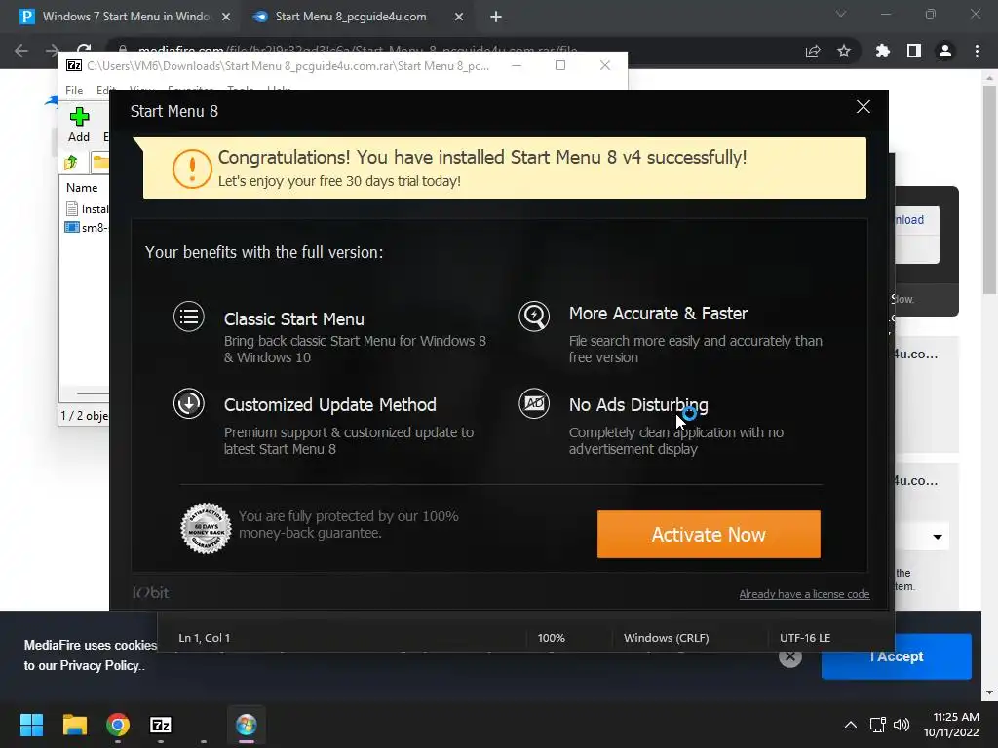
Task: Click the 100% zoom level in status bar
Action: 552,638
